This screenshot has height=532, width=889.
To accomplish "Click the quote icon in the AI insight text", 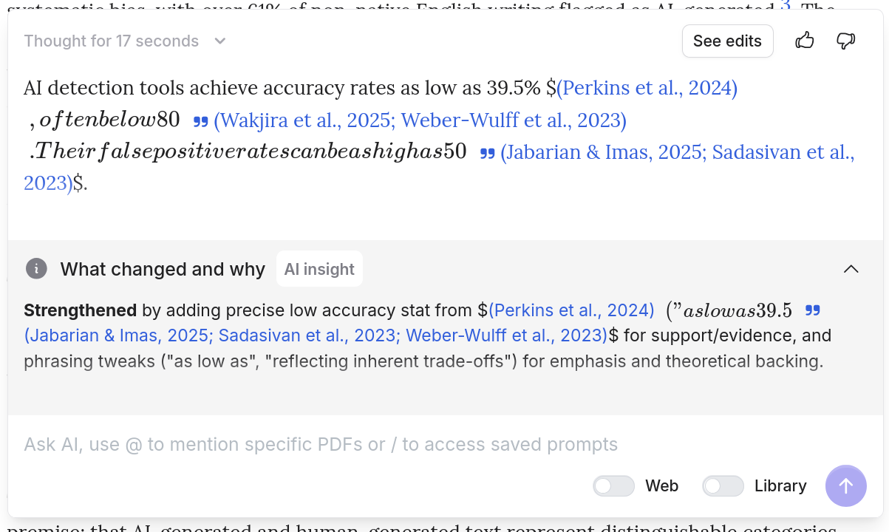I will (x=813, y=310).
